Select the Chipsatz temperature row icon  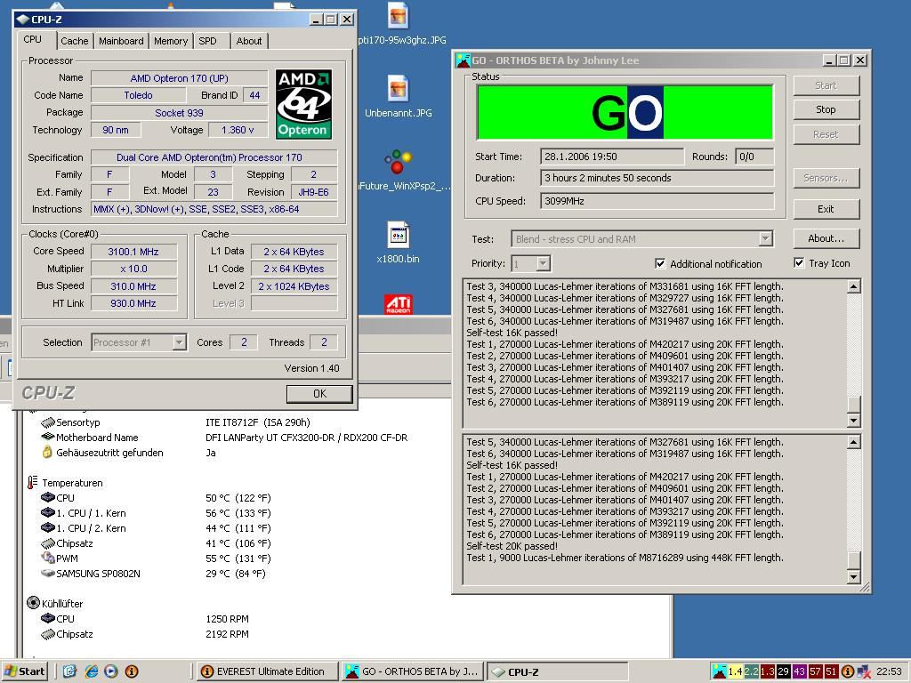coord(48,543)
